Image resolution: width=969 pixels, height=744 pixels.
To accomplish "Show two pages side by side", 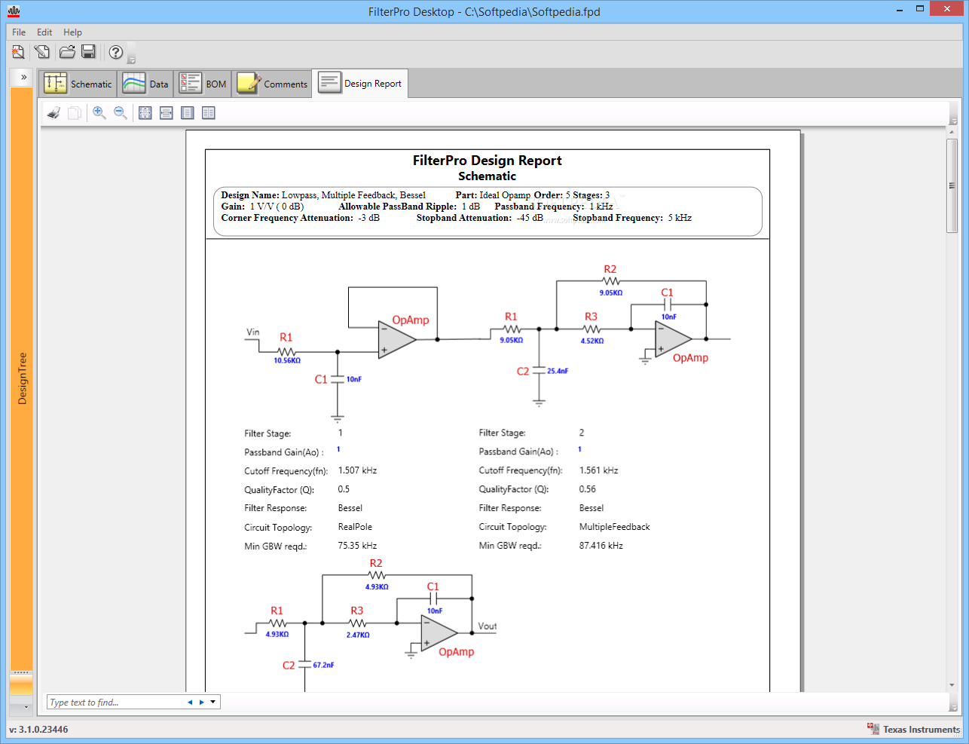I will point(209,113).
